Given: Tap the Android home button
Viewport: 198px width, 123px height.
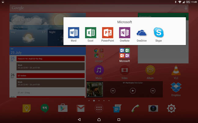Looking at the screenshot, I should coord(99,119).
